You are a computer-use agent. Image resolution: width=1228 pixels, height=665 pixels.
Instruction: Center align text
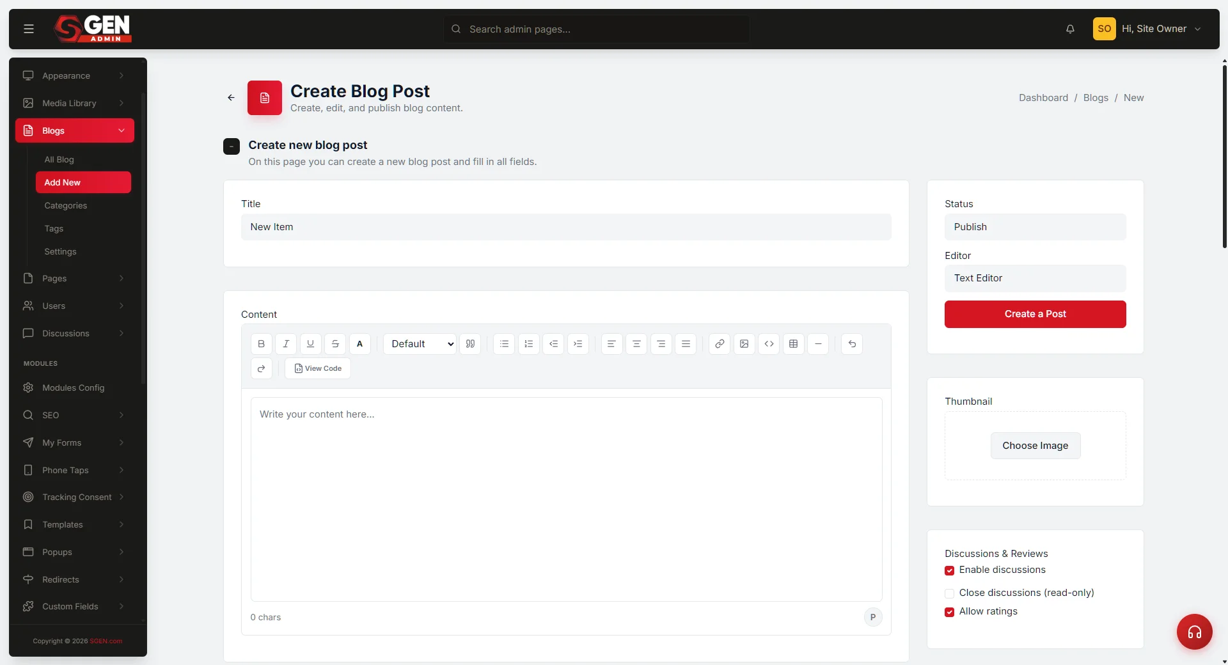click(636, 344)
